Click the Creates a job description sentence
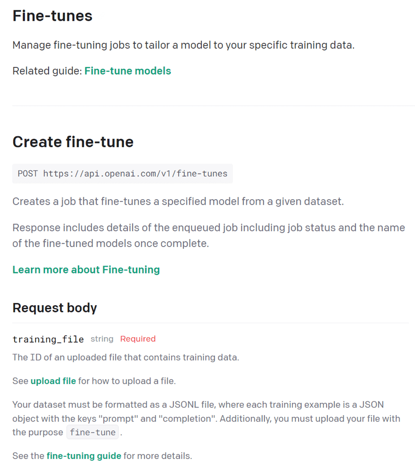This screenshot has height=469, width=415. click(178, 202)
